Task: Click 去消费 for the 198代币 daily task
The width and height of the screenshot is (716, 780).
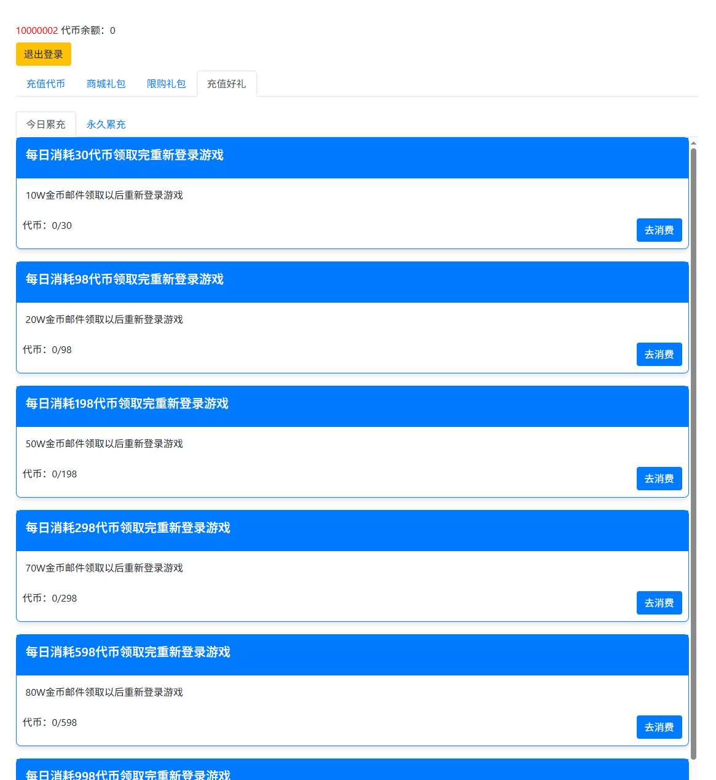Action: tap(659, 479)
